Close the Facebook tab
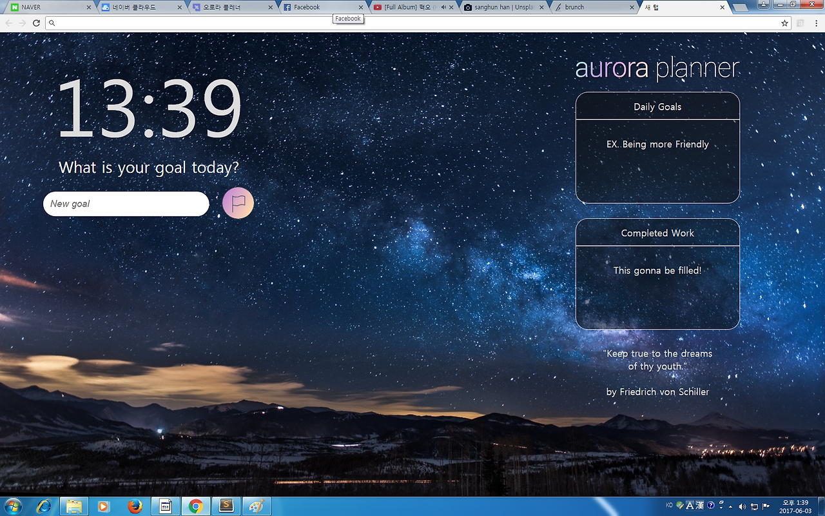Viewport: 825px width, 516px height. coord(361,7)
